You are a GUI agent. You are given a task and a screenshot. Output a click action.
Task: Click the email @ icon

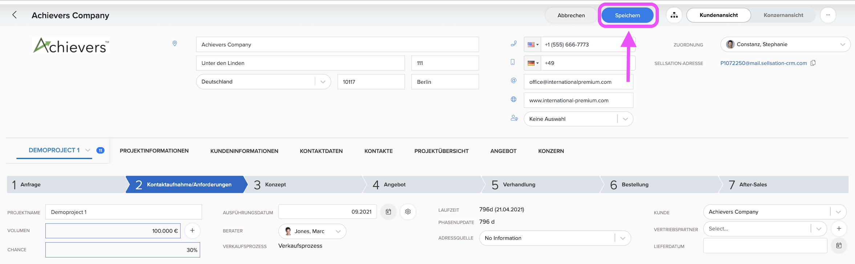514,81
